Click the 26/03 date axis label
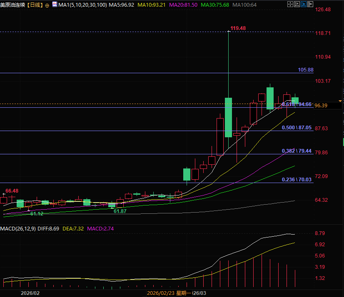Viewport: 344px width, 297px height. point(199,293)
